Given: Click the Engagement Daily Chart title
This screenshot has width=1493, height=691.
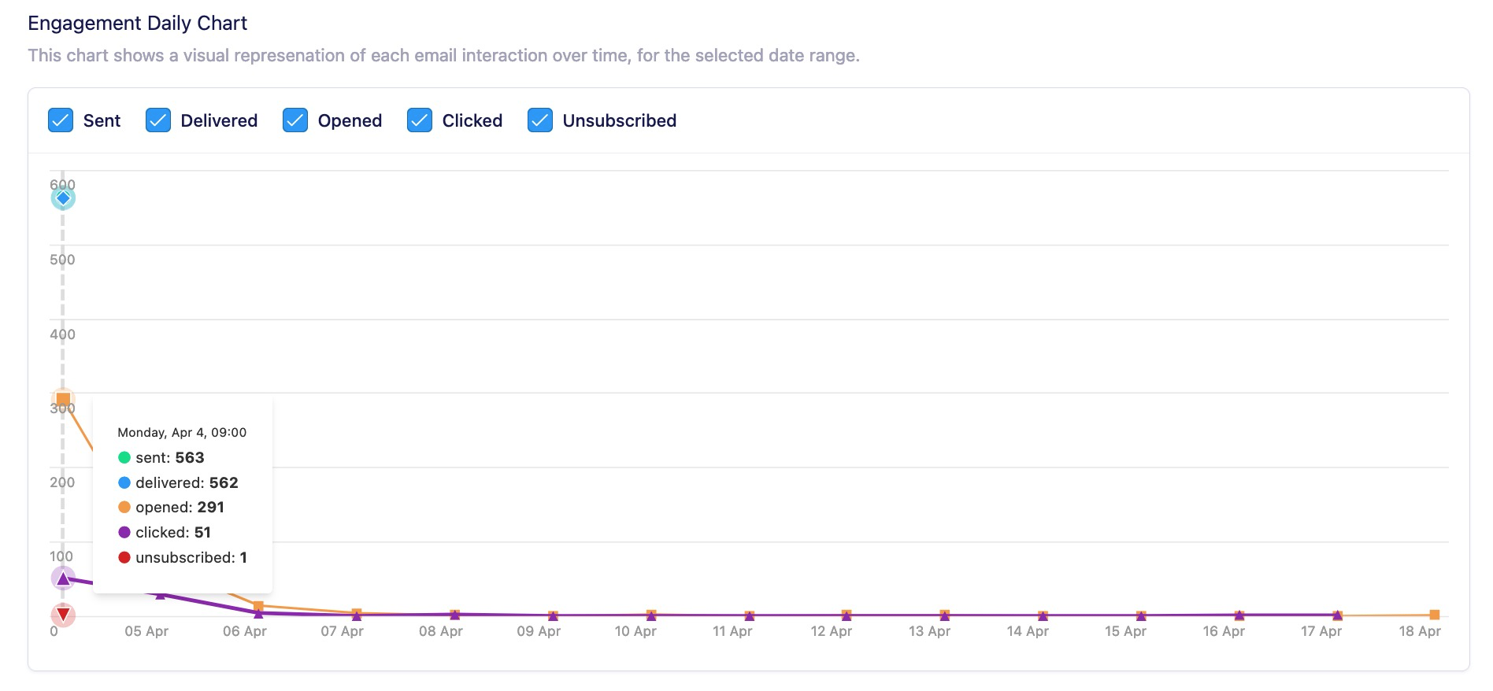Looking at the screenshot, I should (x=137, y=23).
